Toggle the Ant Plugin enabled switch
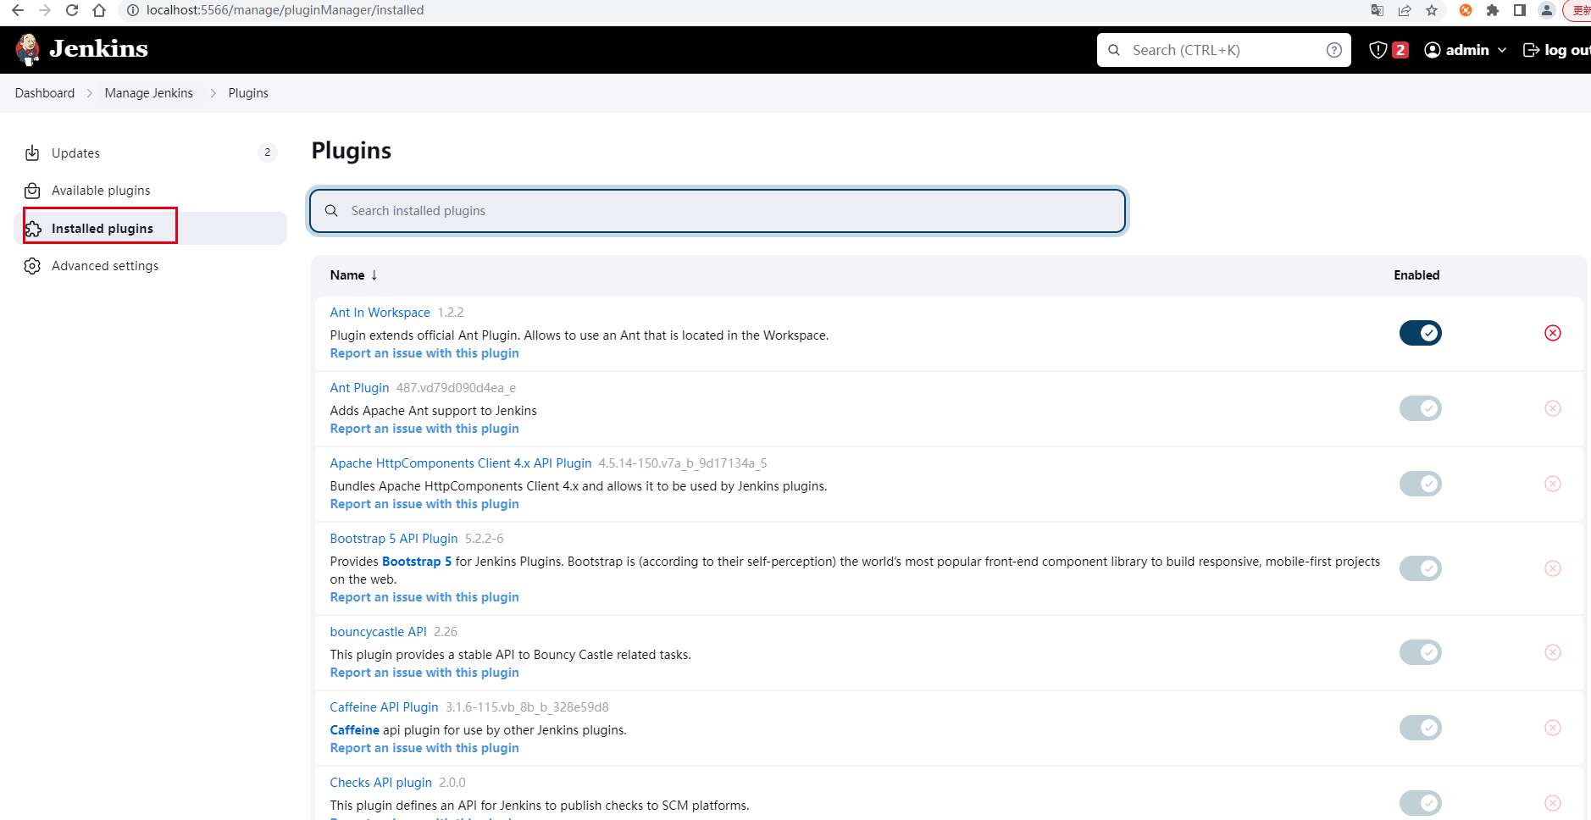 click(x=1421, y=408)
